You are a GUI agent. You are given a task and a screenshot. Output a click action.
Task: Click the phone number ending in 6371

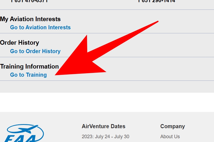[29, 1]
